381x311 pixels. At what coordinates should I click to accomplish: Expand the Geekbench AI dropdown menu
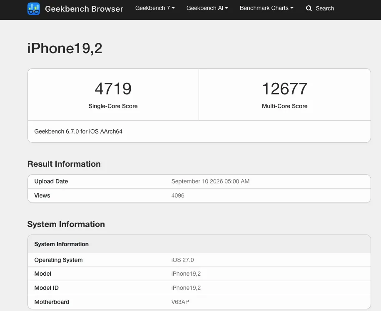tap(207, 8)
